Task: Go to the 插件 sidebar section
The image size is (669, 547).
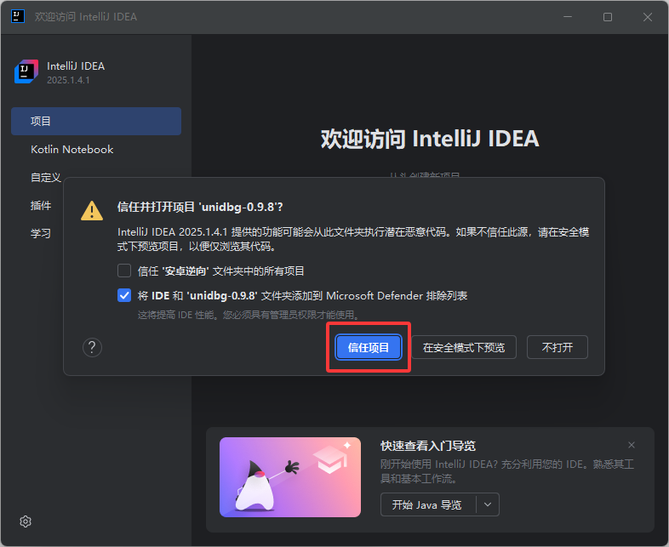Action: [x=41, y=206]
